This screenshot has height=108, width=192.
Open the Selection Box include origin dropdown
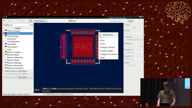pyautogui.click(x=17, y=94)
